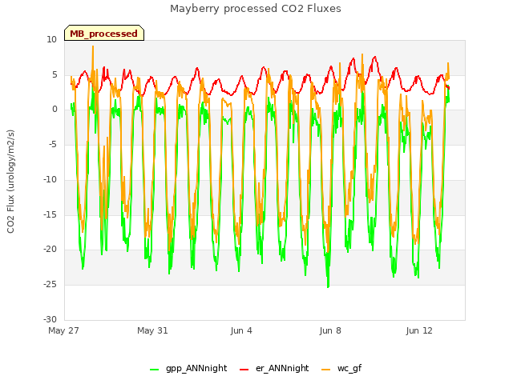Toggle the wc_gf series legend entry

pos(341,368)
